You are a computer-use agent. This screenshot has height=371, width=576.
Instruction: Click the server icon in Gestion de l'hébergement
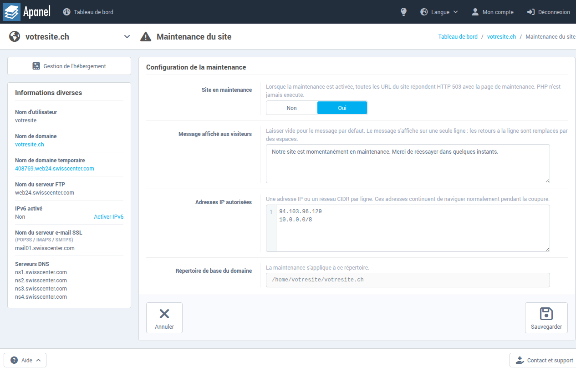[x=36, y=66]
